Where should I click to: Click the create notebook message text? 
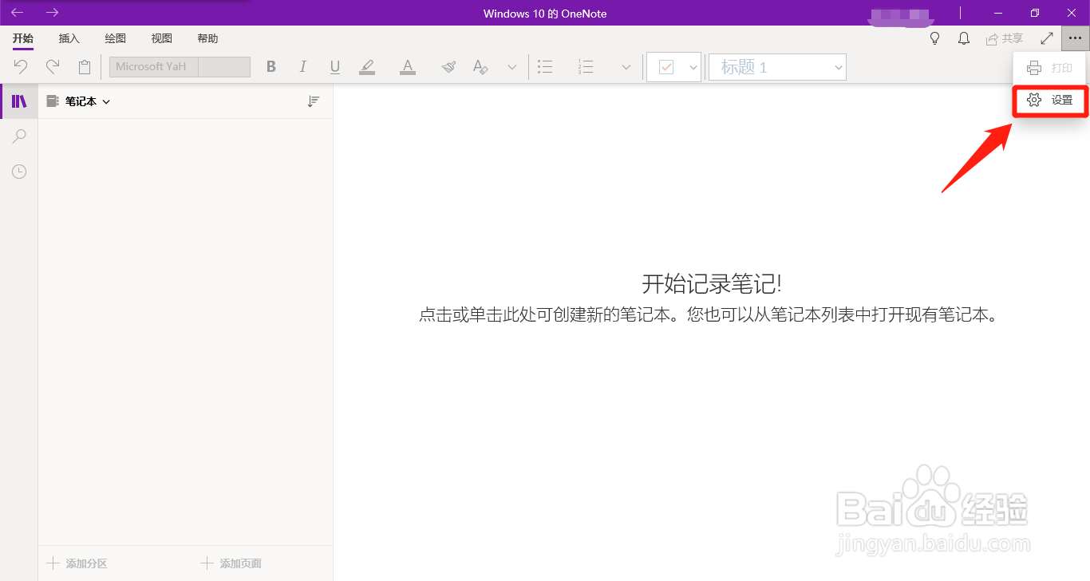click(x=709, y=315)
